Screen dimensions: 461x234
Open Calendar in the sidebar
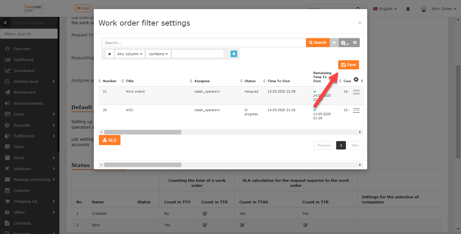22,191
